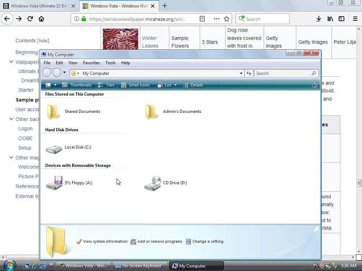Viewport: 362px width, 271px height.
Task: Collapse Other images section chevron in the contents
Action: click(11, 157)
